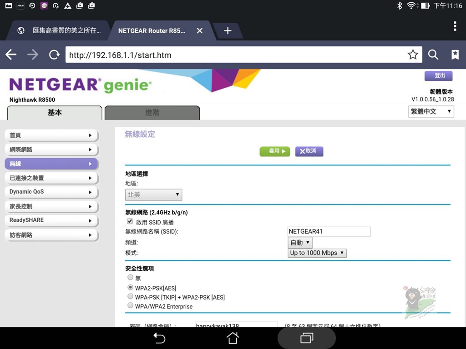This screenshot has width=466, height=349.
Task: Select the 無 security option
Action: (x=130, y=277)
